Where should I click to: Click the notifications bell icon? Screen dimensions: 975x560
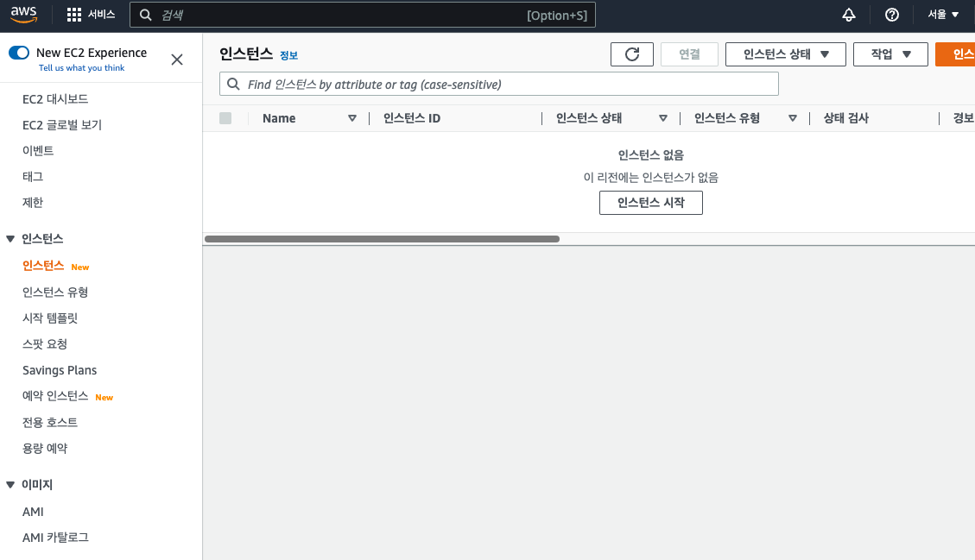[848, 15]
